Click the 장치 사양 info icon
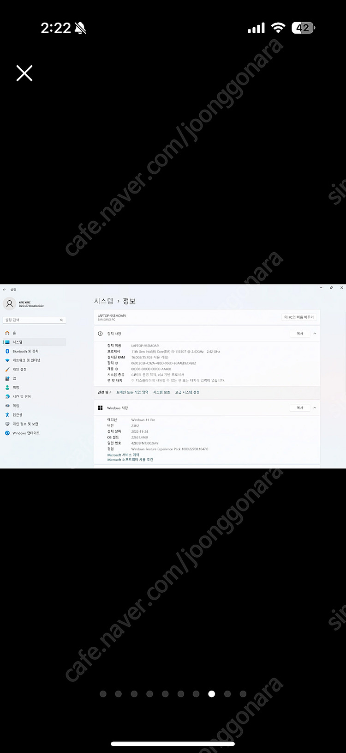Screen dimensions: 346x753 point(100,334)
